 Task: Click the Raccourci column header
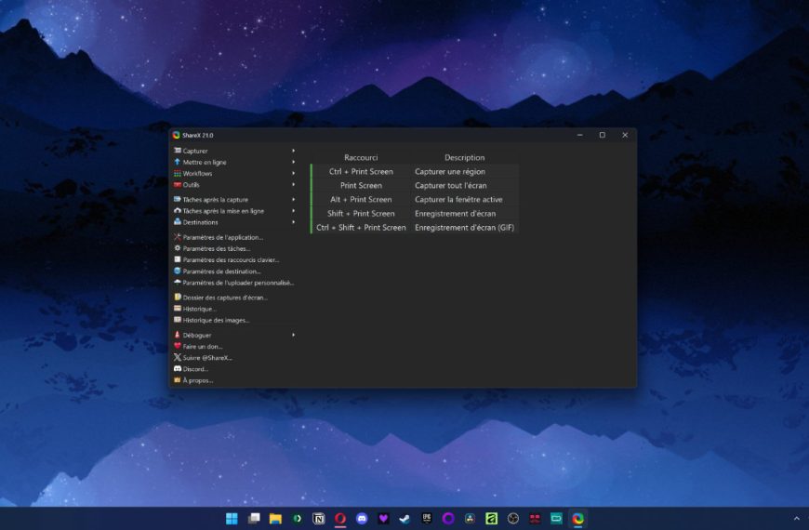click(x=361, y=157)
